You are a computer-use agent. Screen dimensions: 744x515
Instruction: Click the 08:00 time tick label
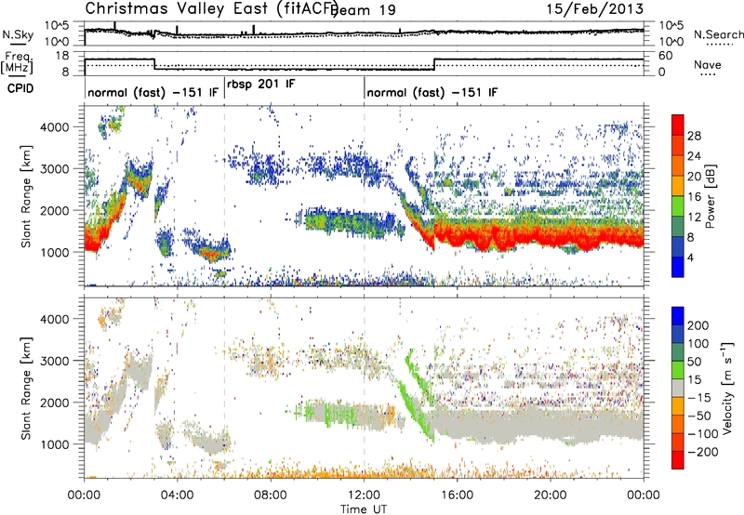(x=271, y=495)
